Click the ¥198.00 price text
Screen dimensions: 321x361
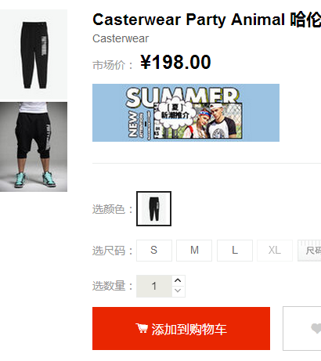[175, 63]
